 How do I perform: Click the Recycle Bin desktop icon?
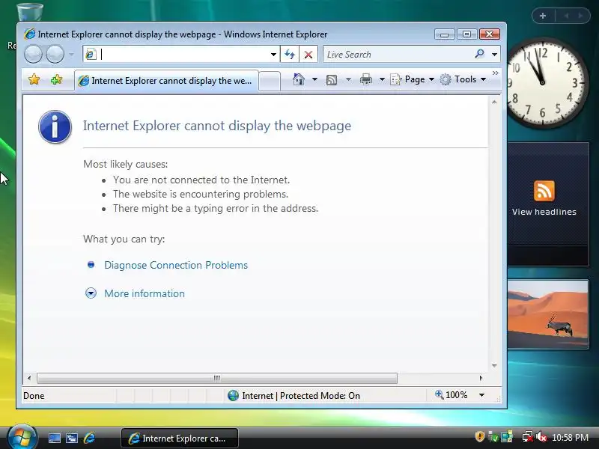coord(28,11)
